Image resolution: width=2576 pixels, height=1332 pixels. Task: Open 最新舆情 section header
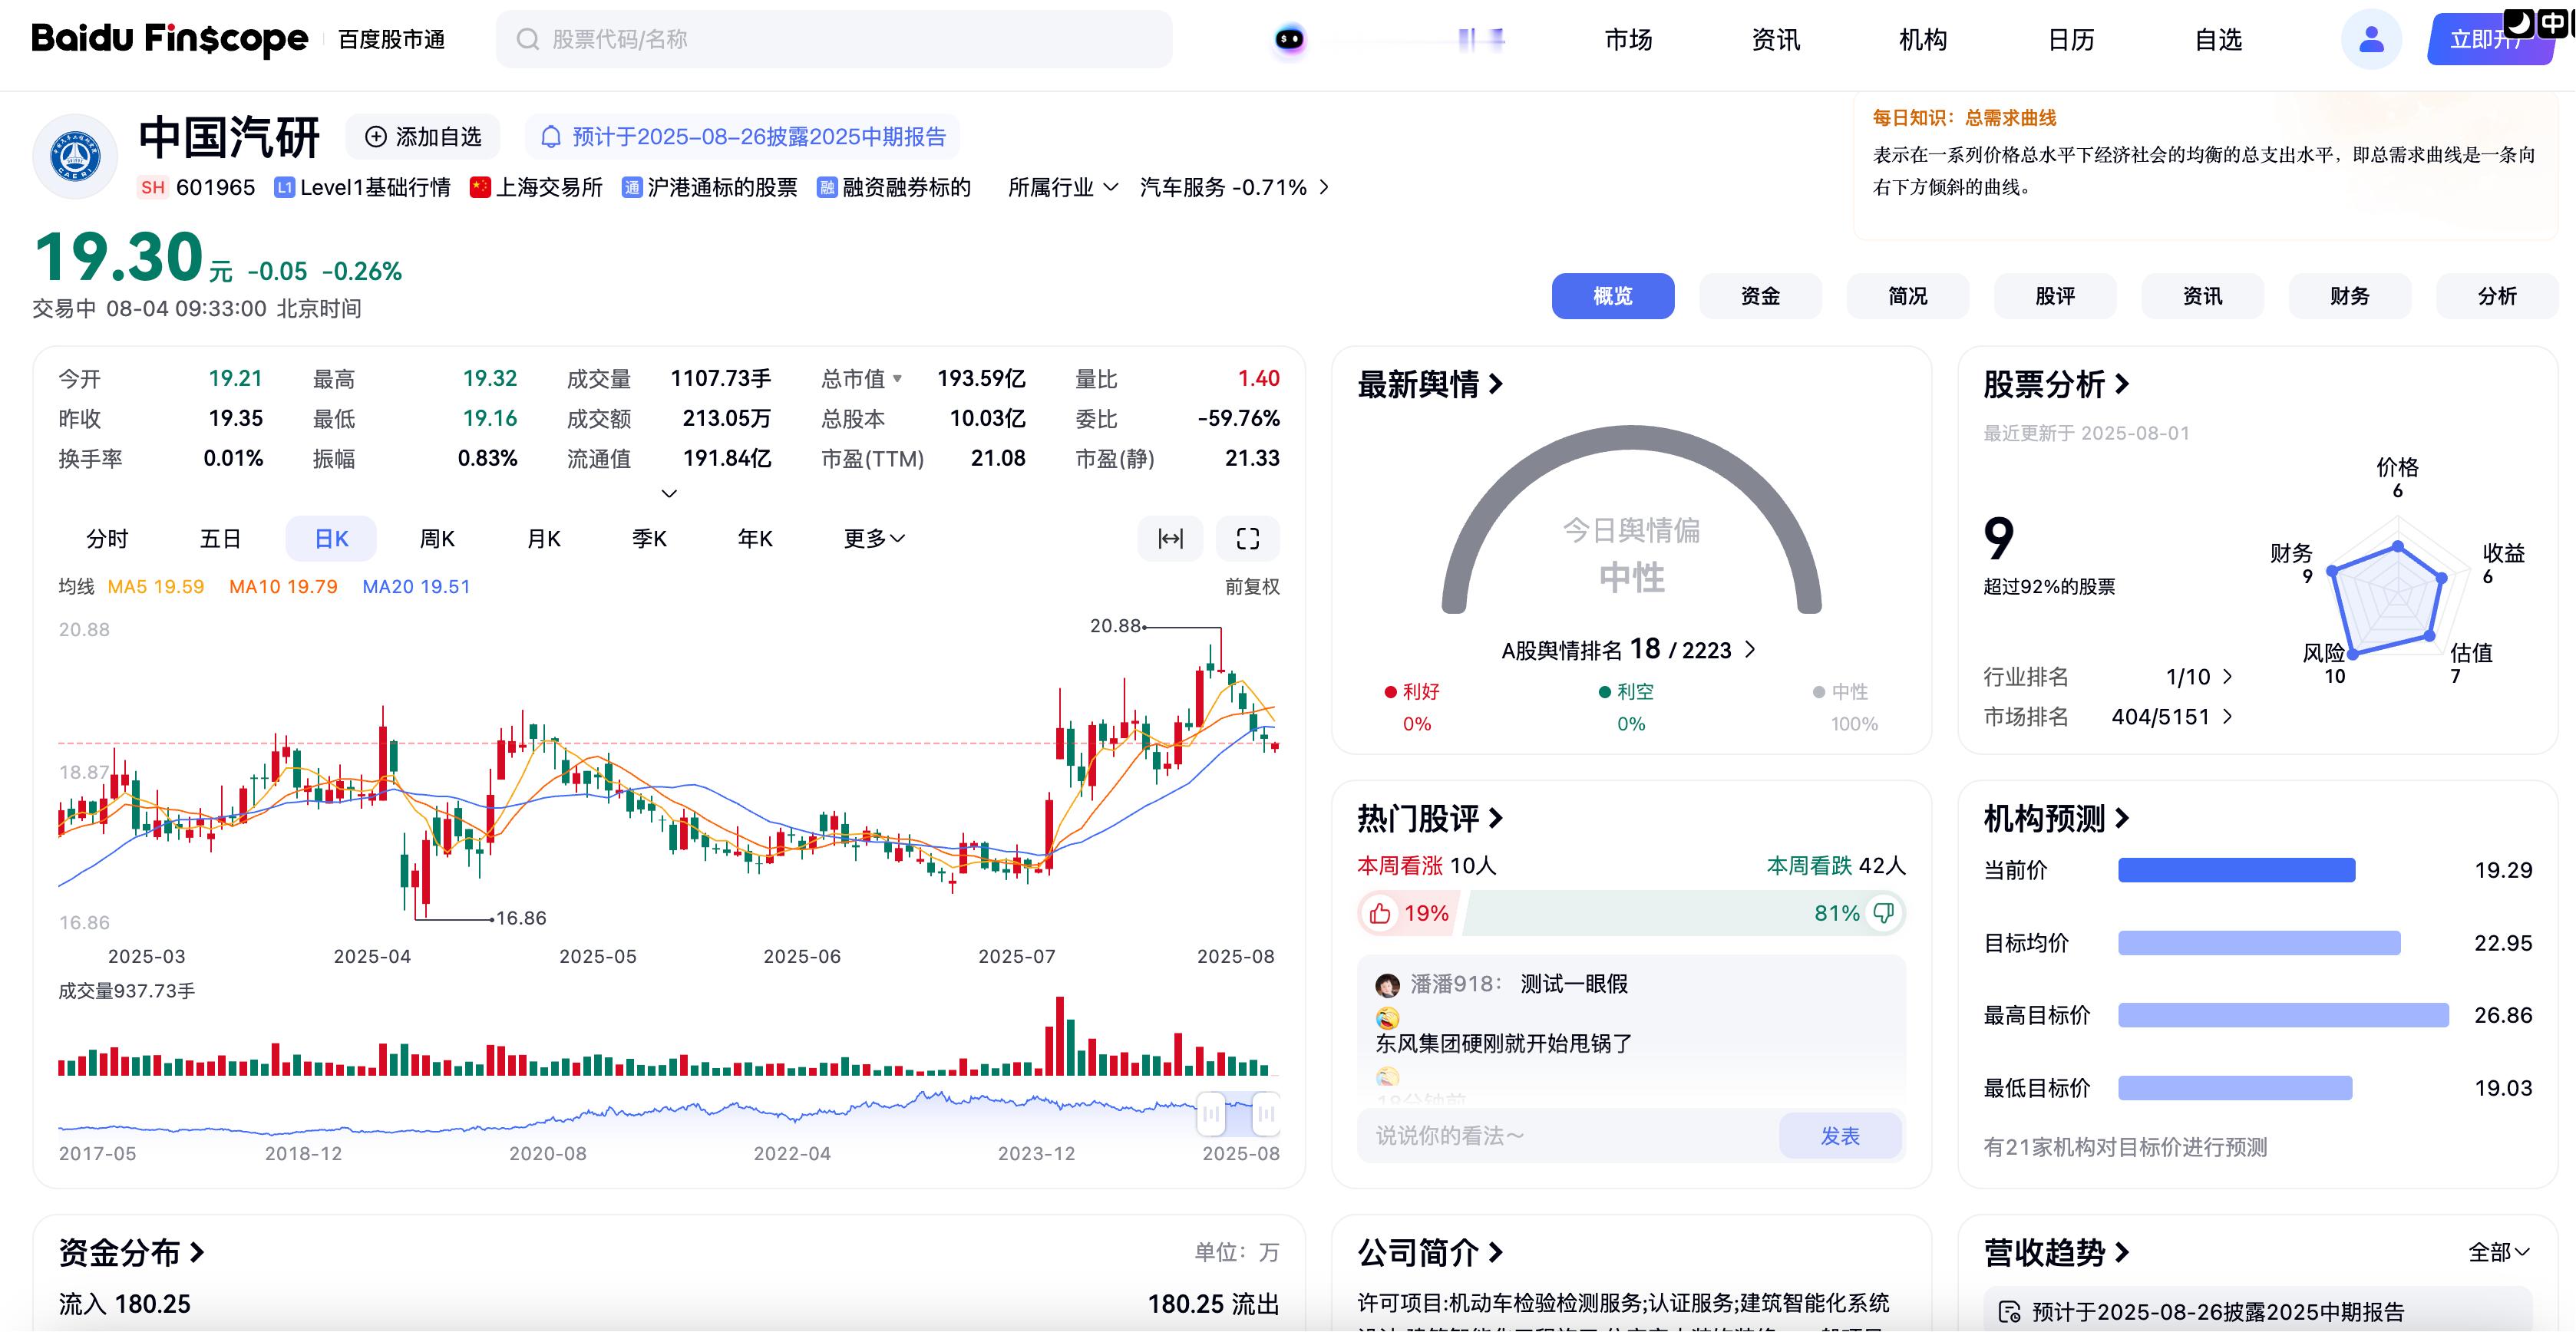tap(1430, 384)
